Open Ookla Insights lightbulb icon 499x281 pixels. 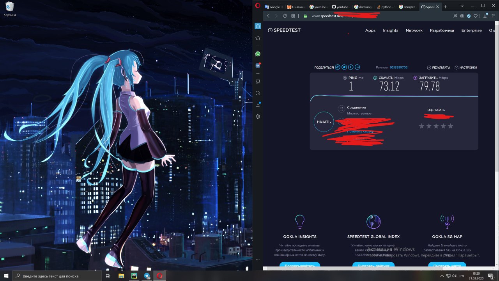click(x=300, y=221)
